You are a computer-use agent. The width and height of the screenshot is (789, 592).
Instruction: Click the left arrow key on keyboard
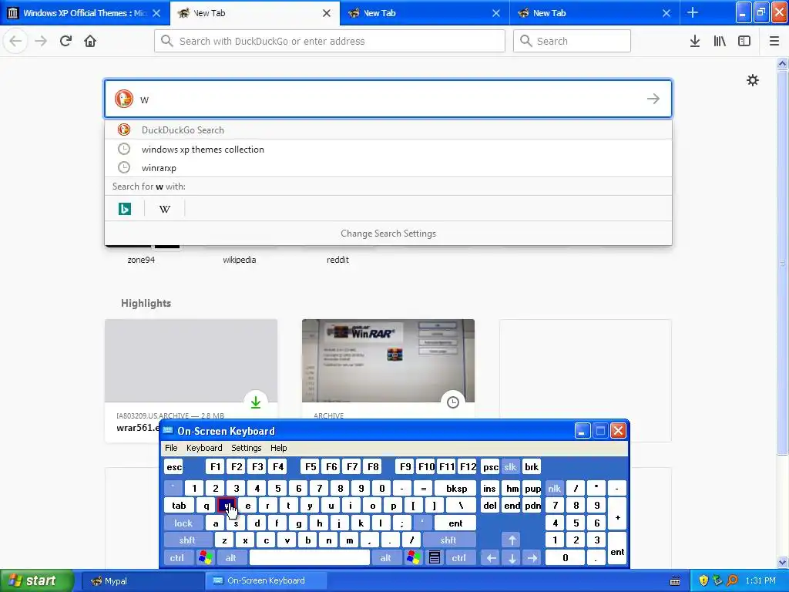pos(491,558)
